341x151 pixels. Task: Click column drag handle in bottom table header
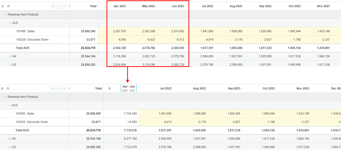point(69,88)
